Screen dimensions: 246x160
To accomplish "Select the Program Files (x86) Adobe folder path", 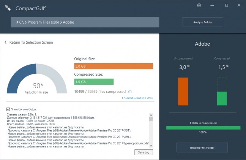I will [x=47, y=22].
